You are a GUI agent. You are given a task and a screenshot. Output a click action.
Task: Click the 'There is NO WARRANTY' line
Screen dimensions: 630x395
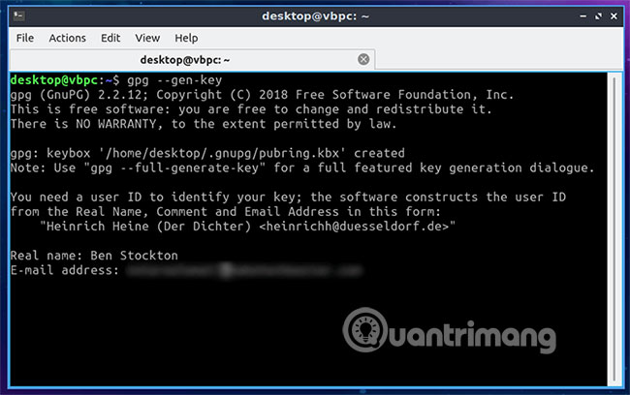[204, 124]
